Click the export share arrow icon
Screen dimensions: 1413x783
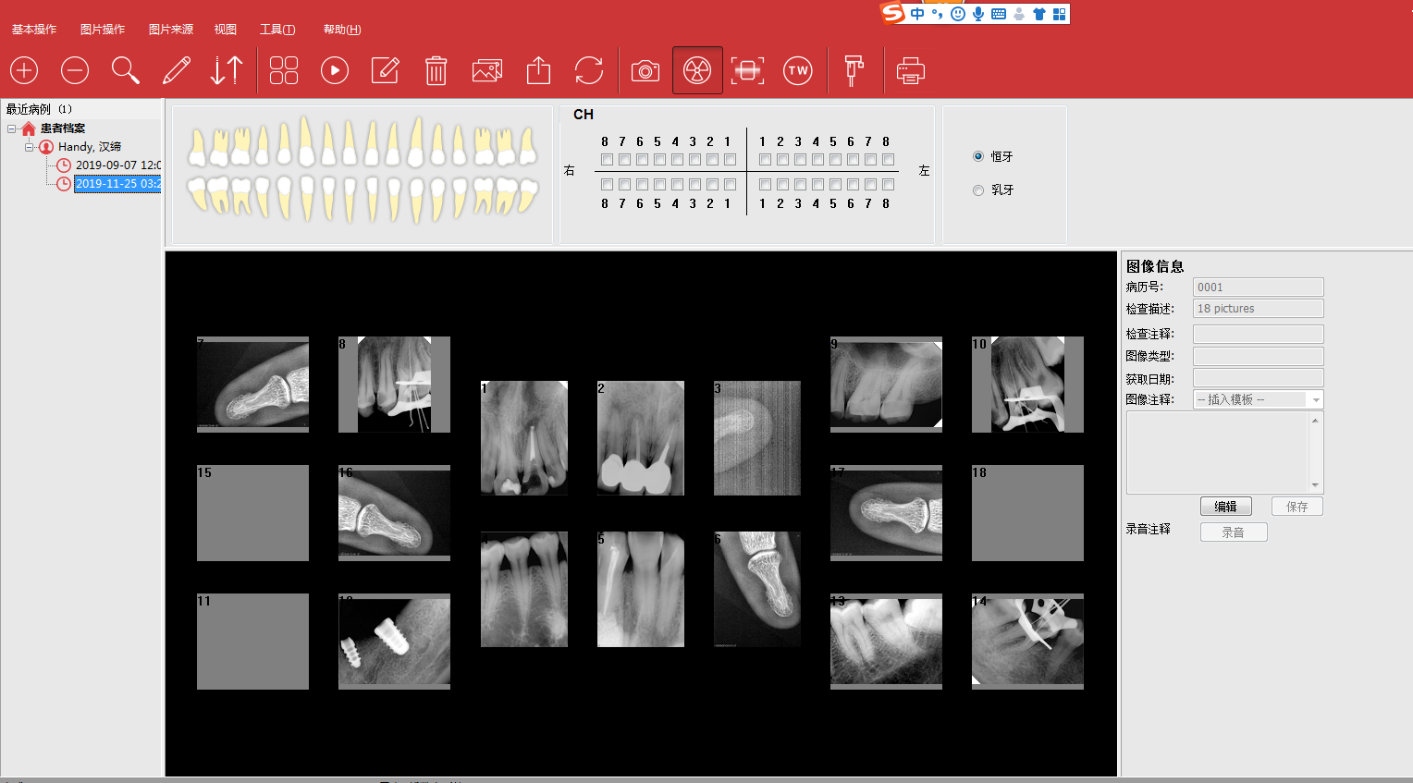538,70
